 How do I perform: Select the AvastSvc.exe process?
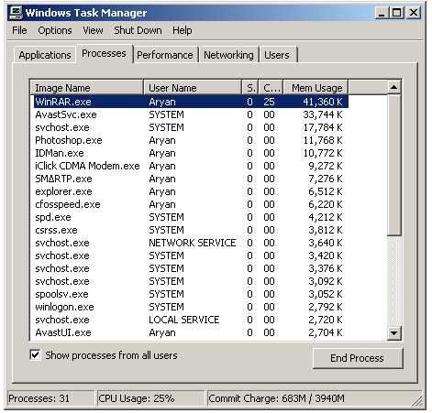190,114
